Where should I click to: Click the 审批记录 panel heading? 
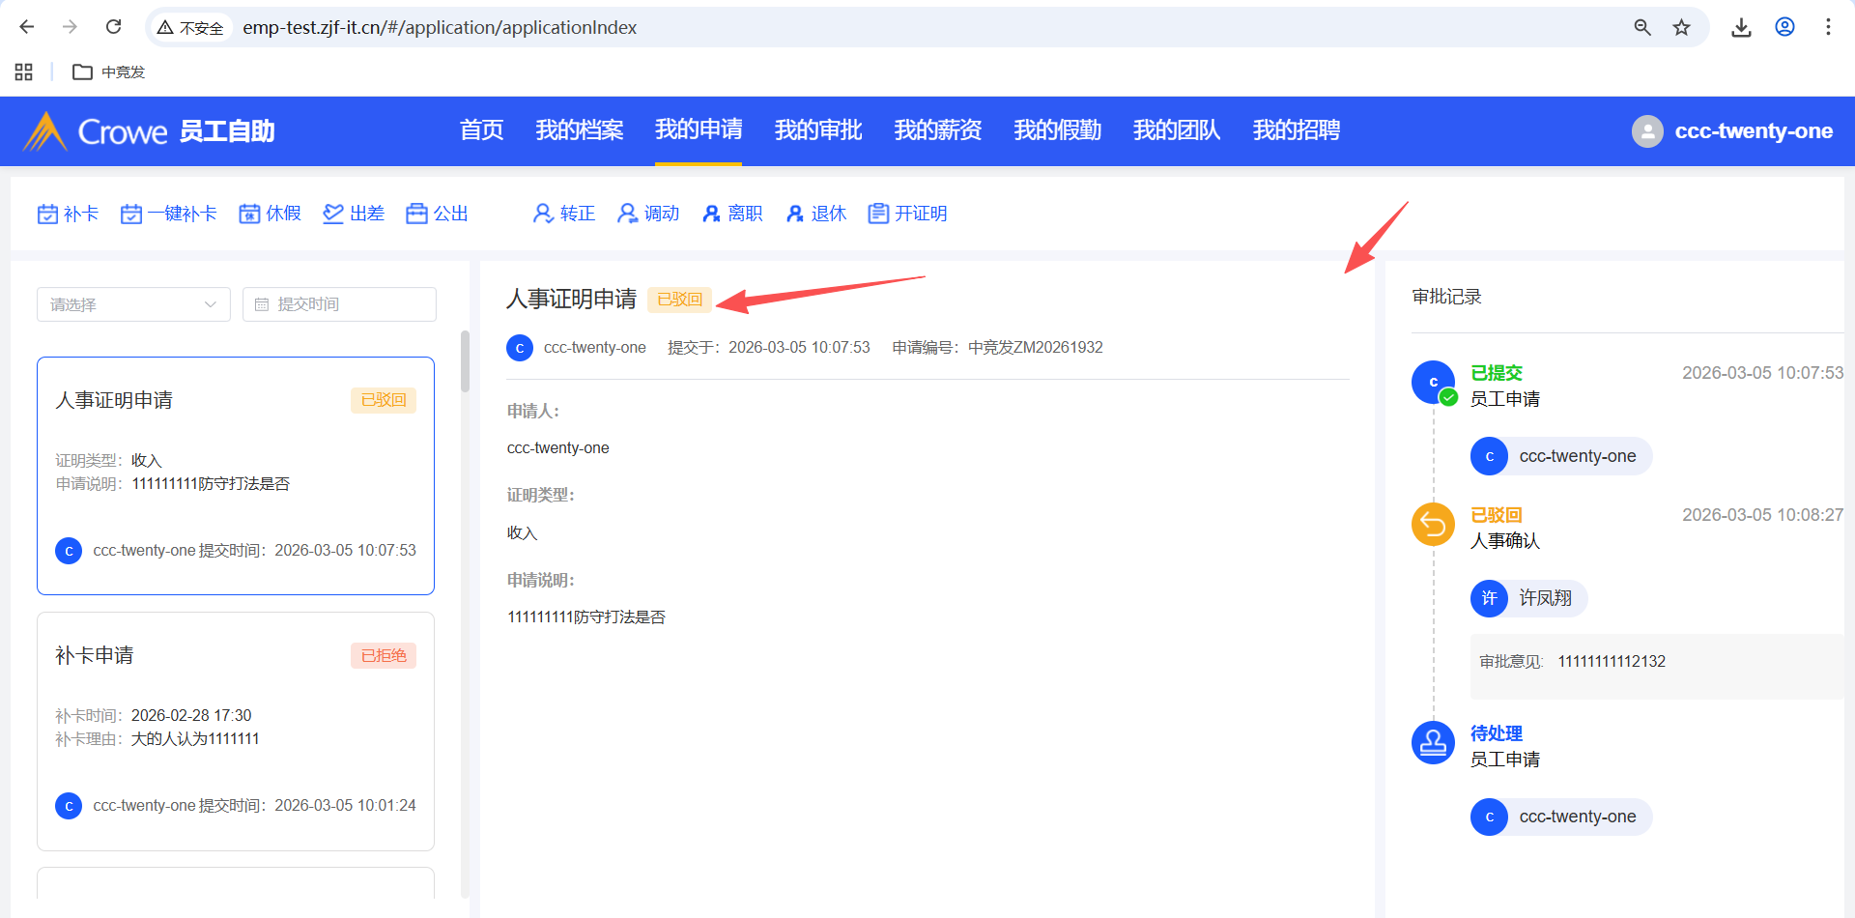[x=1446, y=297]
